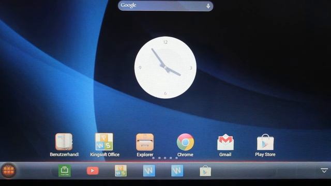The height and width of the screenshot is (186, 331).
Task: Open the W document icon beside taskbar Kingsoft
Action: (x=149, y=171)
